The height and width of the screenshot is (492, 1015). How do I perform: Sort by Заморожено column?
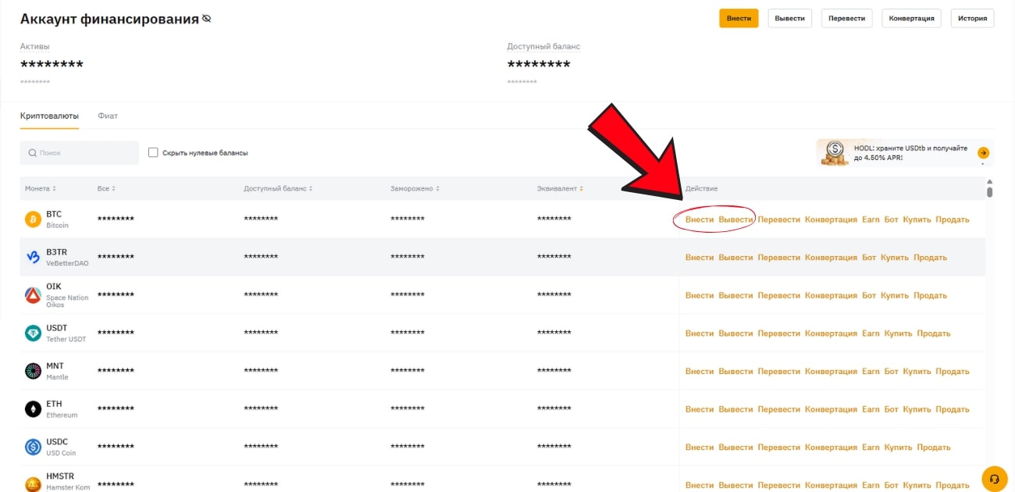point(415,189)
